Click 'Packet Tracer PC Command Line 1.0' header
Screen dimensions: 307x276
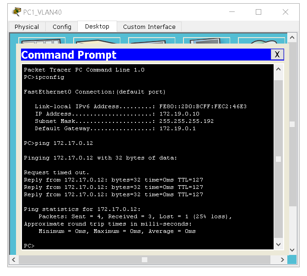pyautogui.click(x=84, y=70)
